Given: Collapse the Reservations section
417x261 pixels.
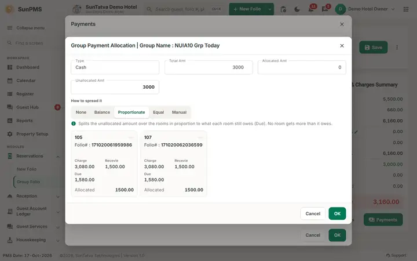Looking at the screenshot, I should click(x=58, y=157).
